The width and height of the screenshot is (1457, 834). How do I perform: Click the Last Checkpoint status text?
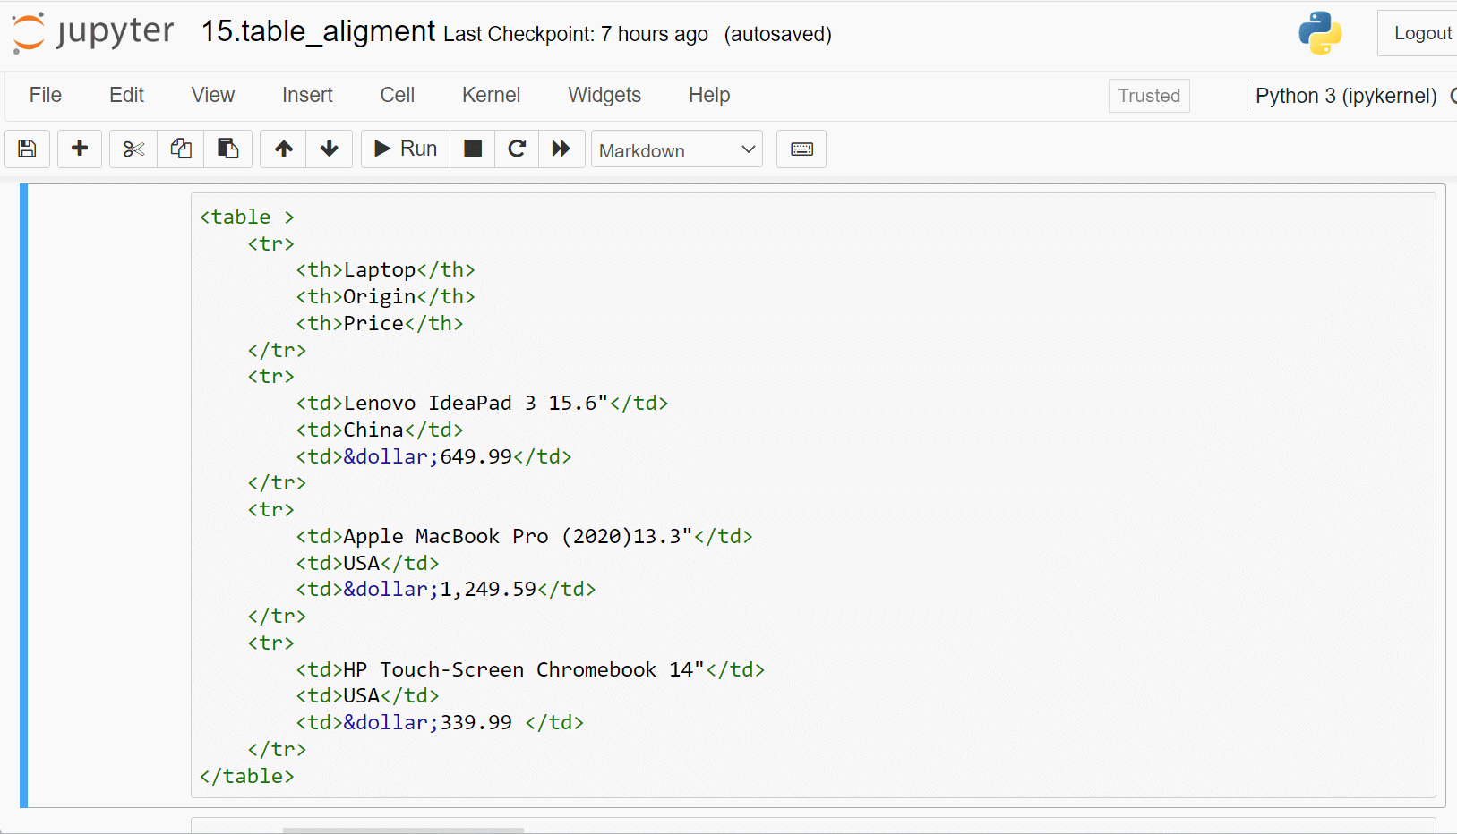point(576,34)
